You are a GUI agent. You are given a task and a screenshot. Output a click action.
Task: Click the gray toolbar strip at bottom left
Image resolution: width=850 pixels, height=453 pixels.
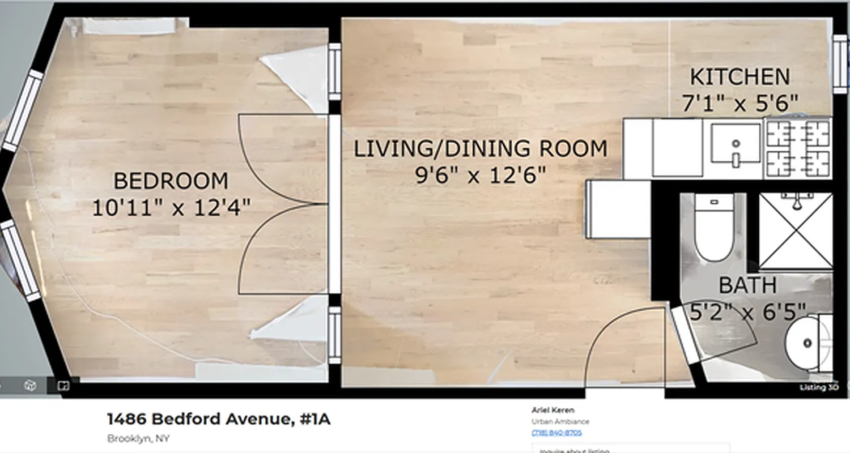pos(17,386)
